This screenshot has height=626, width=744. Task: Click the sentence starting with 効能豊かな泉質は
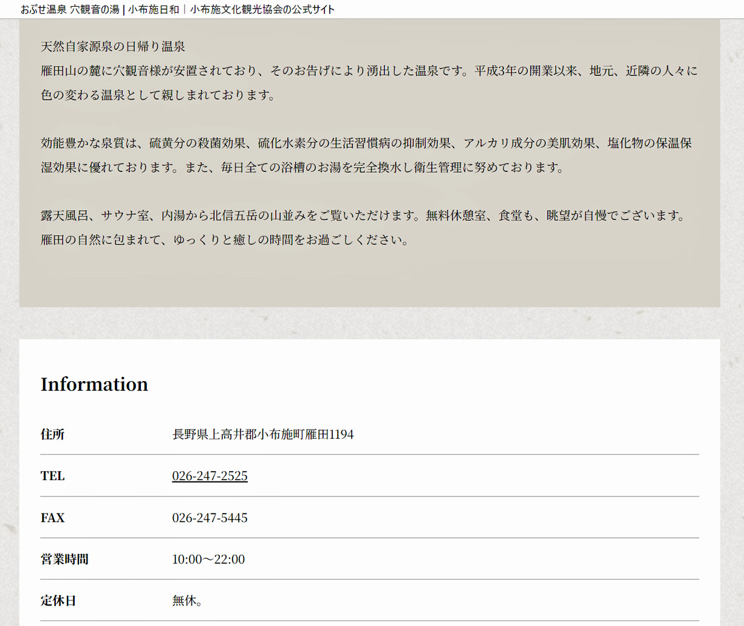pos(366,143)
